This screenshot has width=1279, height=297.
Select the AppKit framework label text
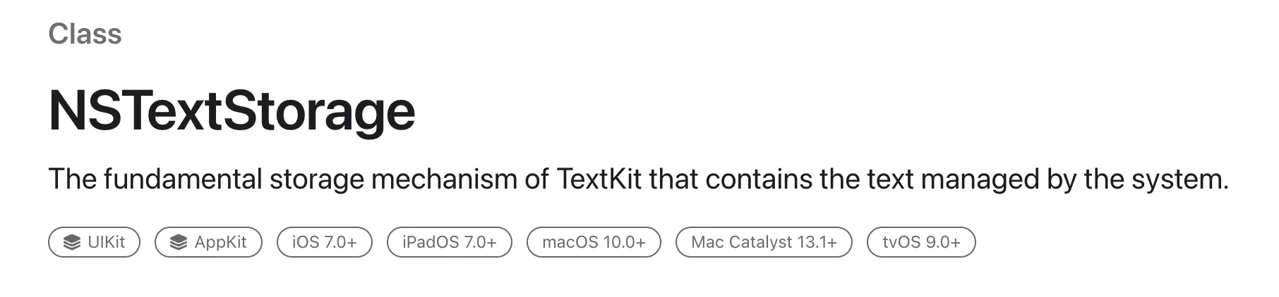coord(220,242)
